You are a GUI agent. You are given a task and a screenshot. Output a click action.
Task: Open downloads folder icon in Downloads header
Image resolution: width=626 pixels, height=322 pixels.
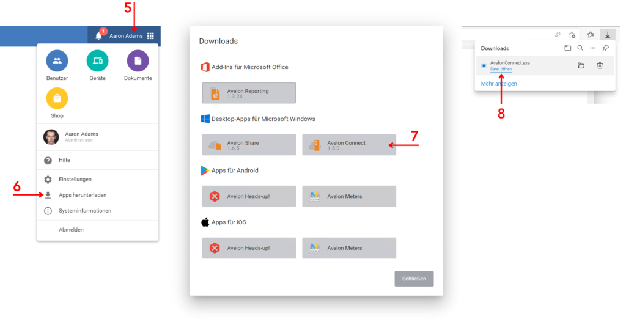tap(567, 48)
